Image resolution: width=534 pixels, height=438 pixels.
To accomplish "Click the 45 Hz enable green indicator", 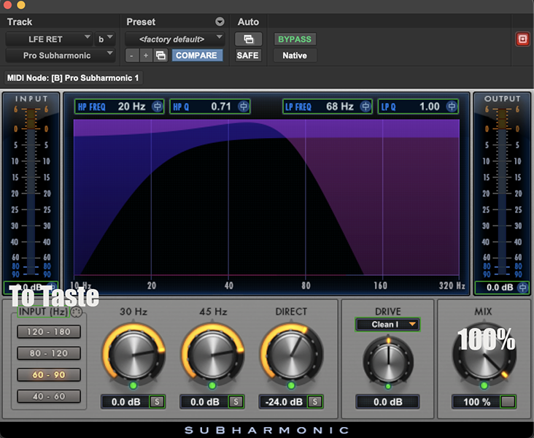I will 212,385.
